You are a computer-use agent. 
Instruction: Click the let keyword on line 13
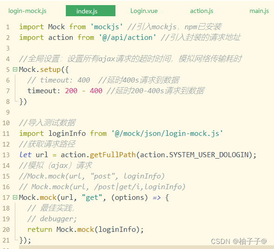(x=25, y=155)
